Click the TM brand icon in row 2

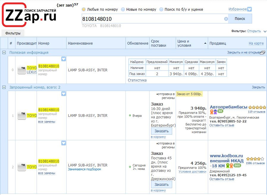(x=22, y=167)
